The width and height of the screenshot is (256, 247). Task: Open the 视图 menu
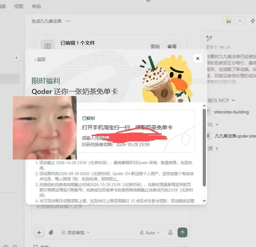(18, 6)
